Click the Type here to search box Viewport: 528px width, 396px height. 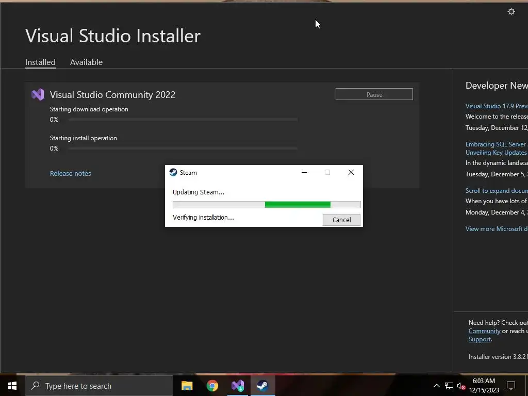99,386
